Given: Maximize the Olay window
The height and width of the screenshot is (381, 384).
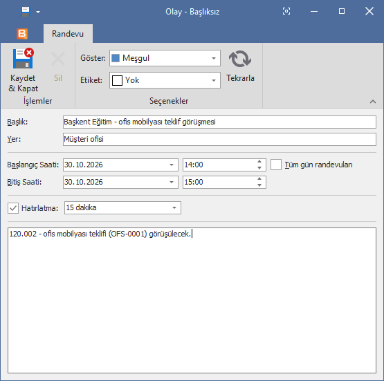Looking at the screenshot, I should point(342,11).
